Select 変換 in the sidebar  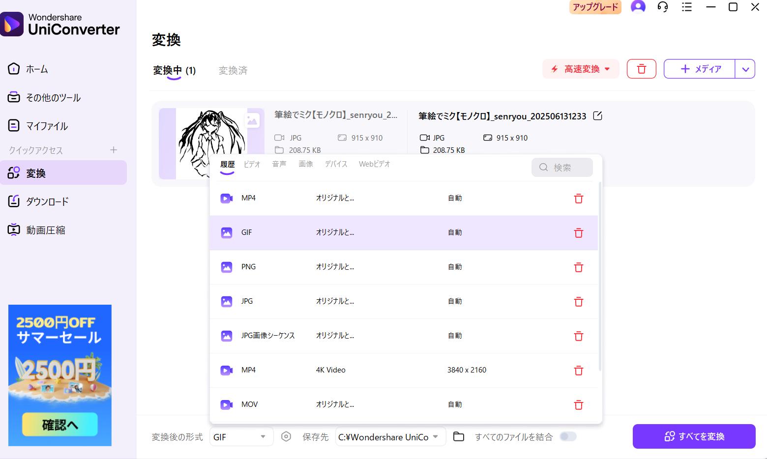click(63, 172)
